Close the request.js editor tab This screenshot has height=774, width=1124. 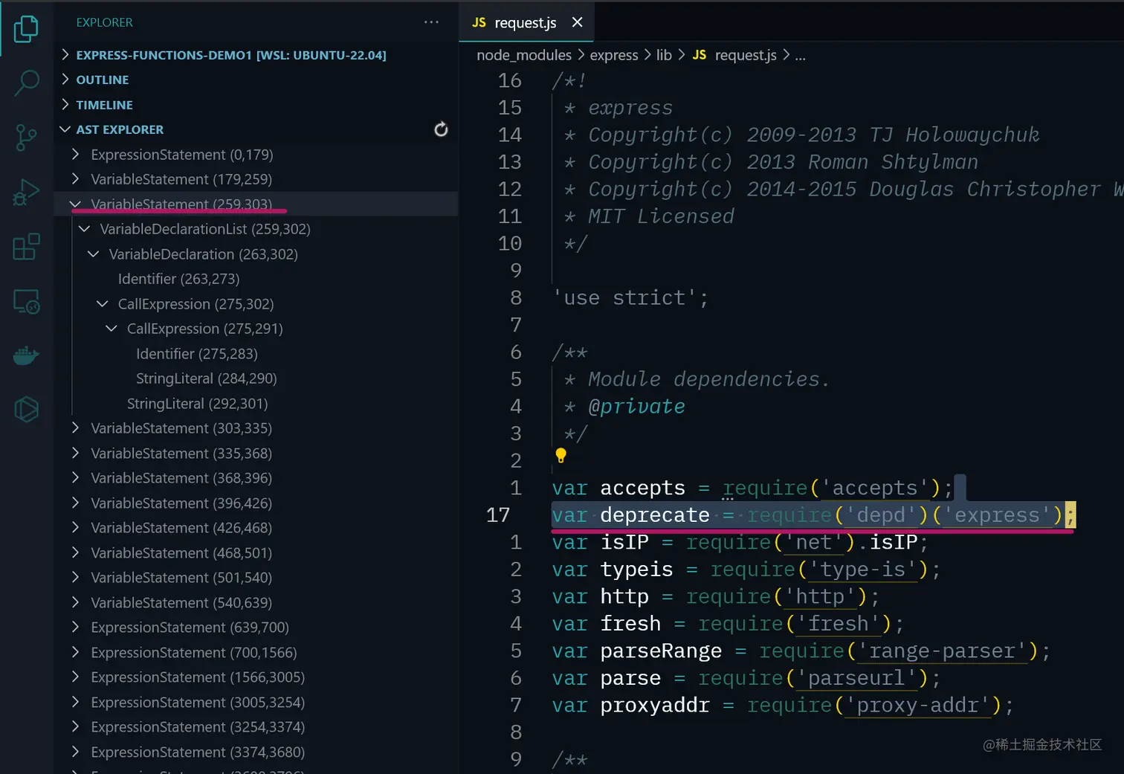point(577,22)
